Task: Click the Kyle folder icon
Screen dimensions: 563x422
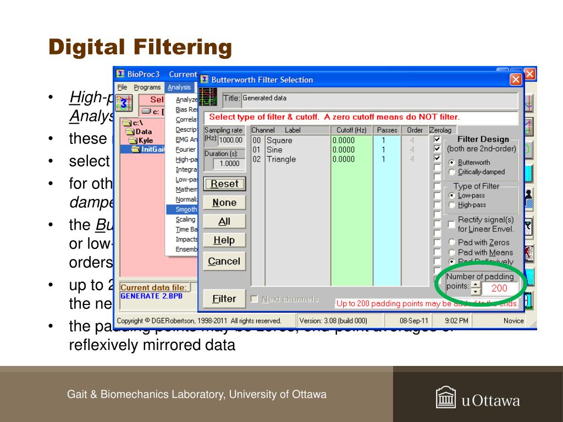Action: click(133, 140)
